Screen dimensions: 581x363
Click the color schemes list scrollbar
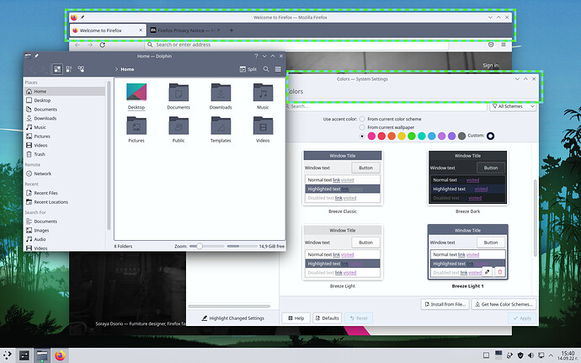(535, 218)
